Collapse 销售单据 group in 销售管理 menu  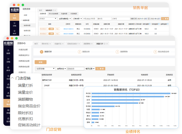(21, 20)
